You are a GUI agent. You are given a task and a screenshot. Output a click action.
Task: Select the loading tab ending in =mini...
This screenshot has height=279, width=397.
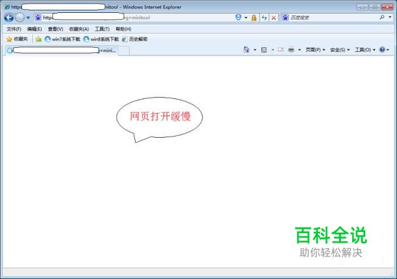(x=62, y=50)
